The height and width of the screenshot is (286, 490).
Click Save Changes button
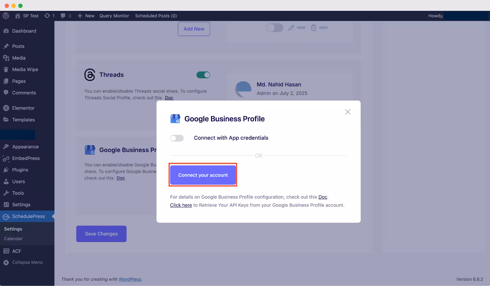point(101,234)
